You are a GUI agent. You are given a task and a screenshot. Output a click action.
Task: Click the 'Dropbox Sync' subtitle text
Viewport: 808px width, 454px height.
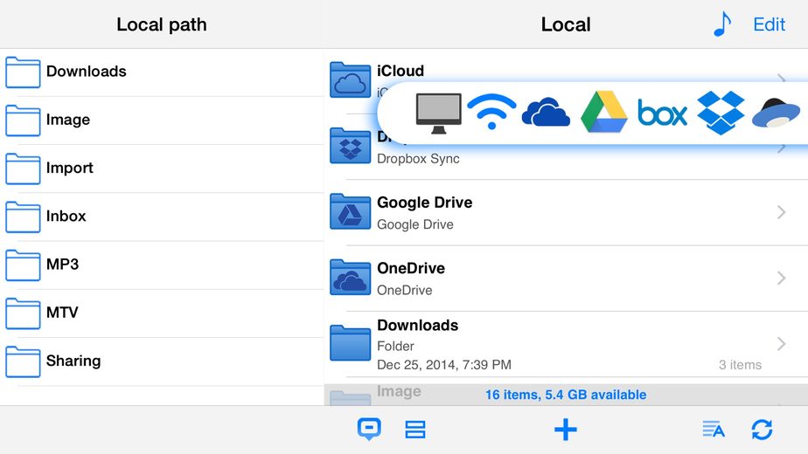tap(418, 159)
